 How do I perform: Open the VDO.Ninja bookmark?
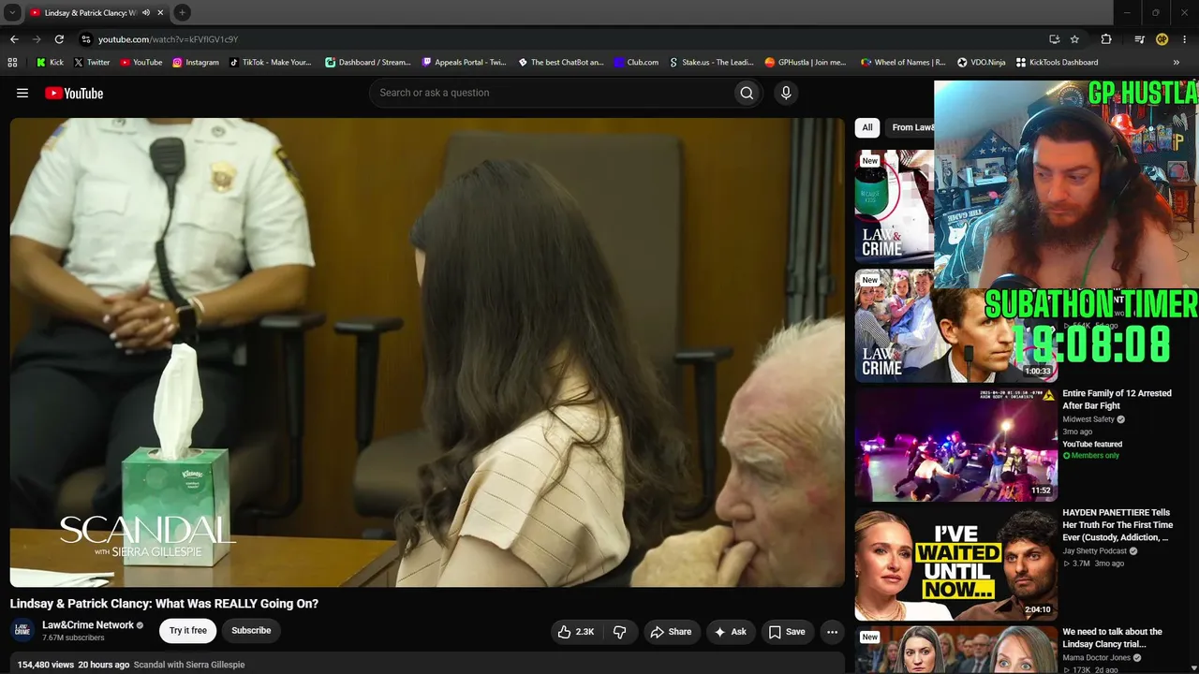pos(982,63)
